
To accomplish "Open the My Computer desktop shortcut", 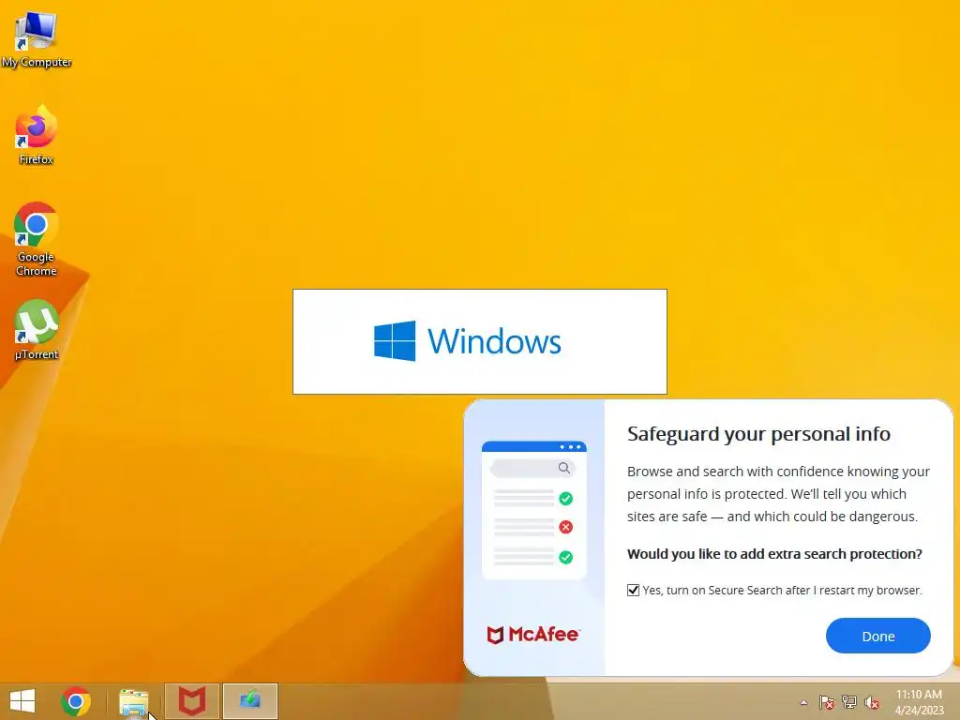I will pos(37,39).
